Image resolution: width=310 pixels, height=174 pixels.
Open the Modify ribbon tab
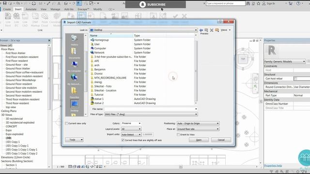[x=97, y=9]
